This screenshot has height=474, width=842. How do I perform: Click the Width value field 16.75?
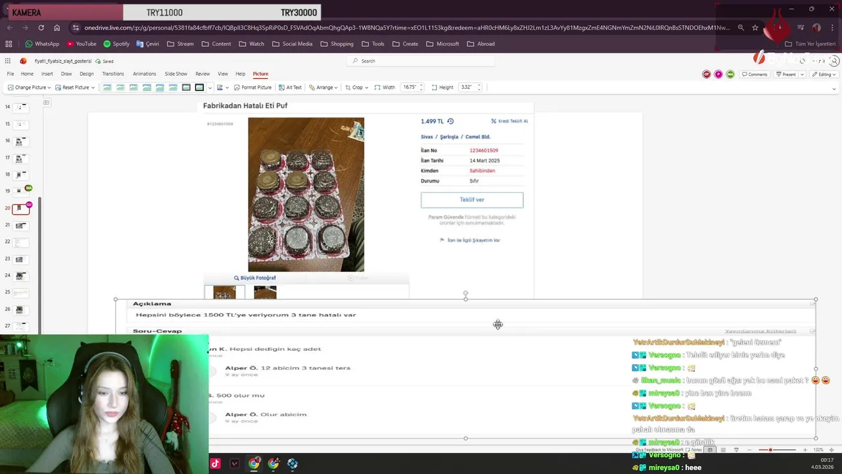409,87
